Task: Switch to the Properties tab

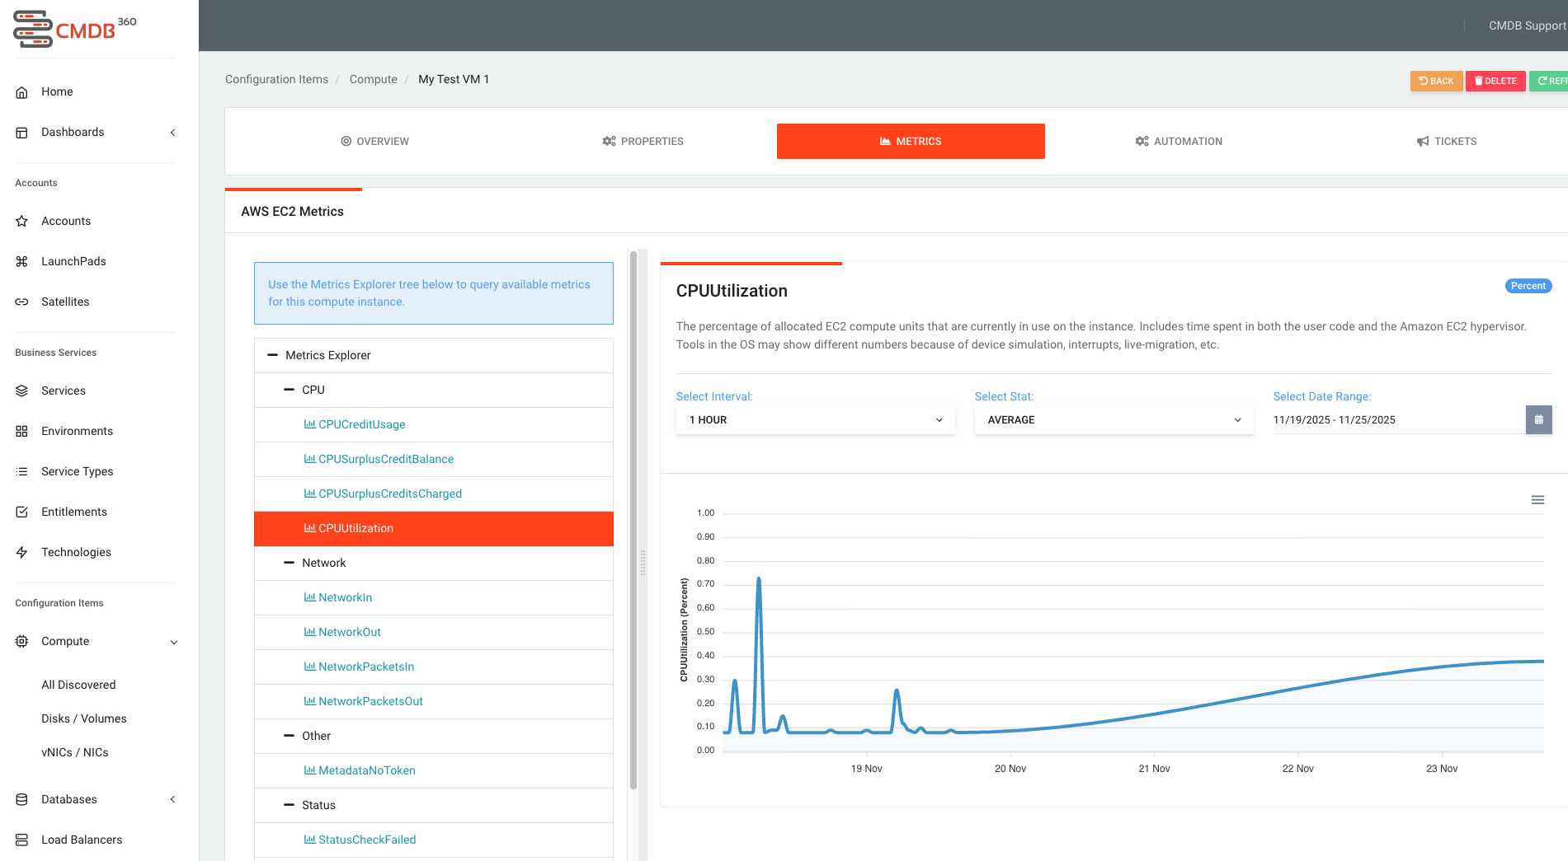Action: [643, 142]
